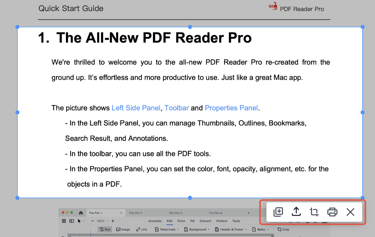Image resolution: width=375 pixels, height=237 pixels.
Task: Click the export upload arrow icon
Action: [296, 212]
